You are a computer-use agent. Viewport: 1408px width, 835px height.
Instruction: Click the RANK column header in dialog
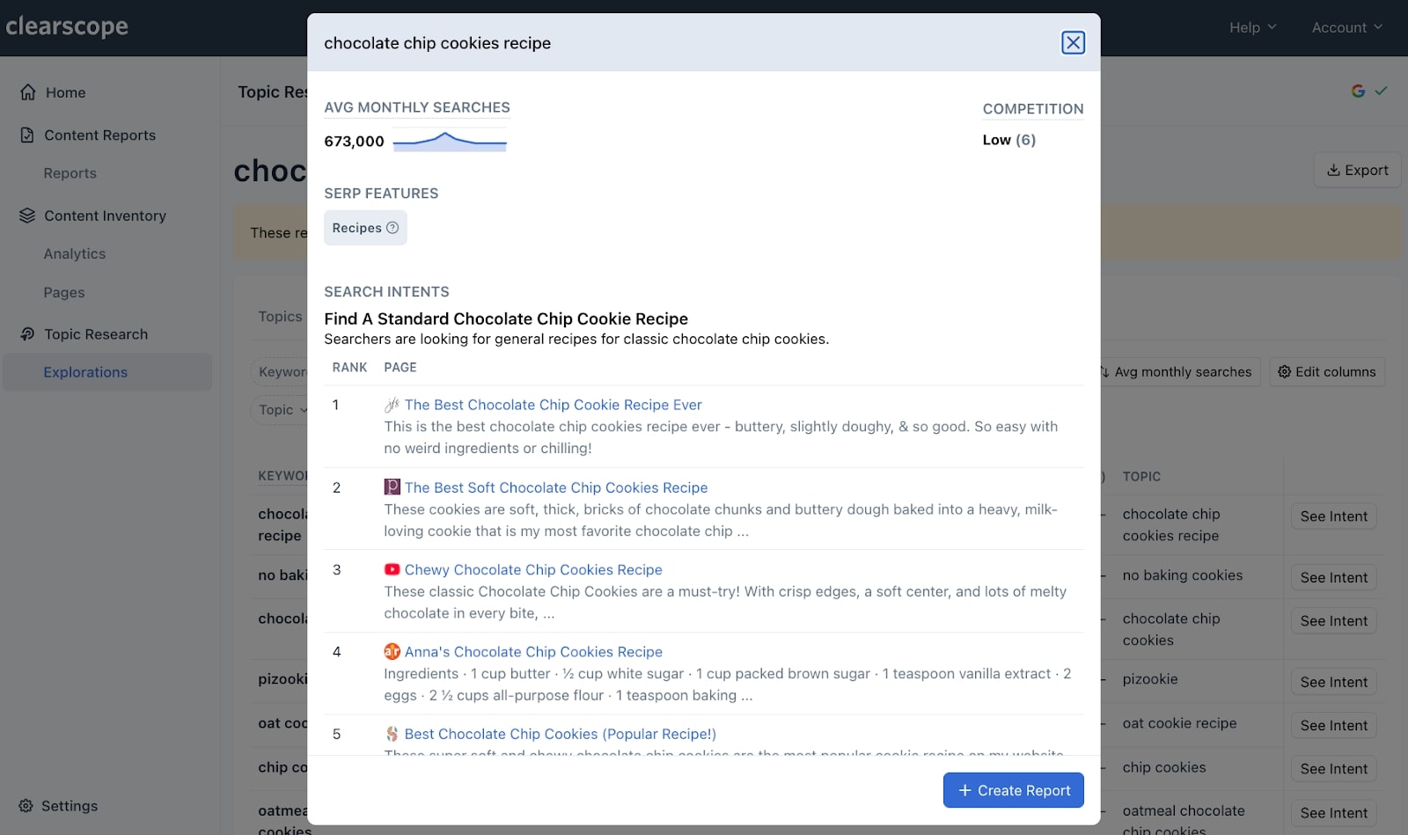tap(349, 368)
